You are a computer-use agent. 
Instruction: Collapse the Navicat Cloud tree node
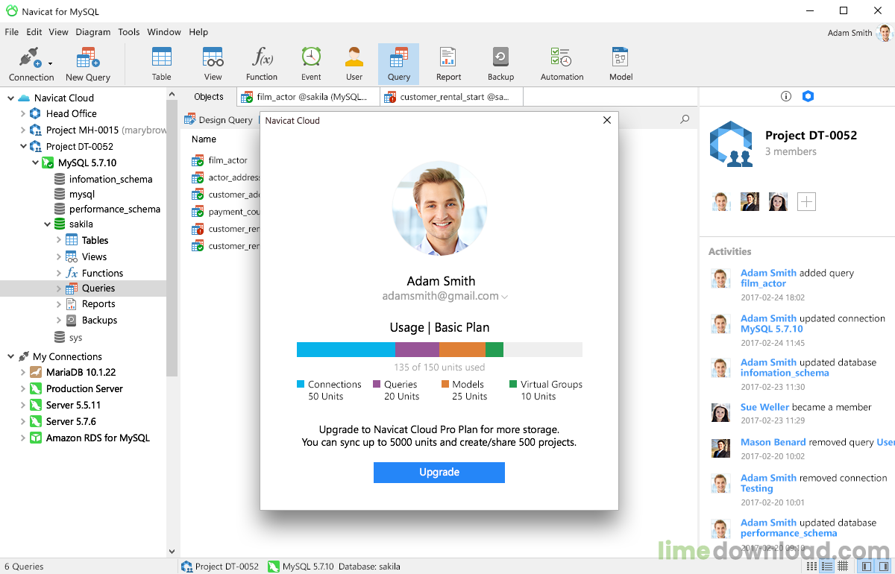11,98
